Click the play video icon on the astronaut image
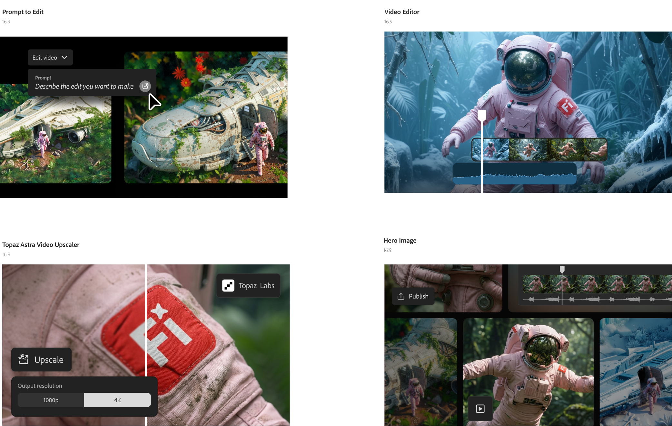672x426 pixels. coord(480,409)
